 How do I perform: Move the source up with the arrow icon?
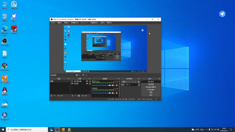pos(83,96)
